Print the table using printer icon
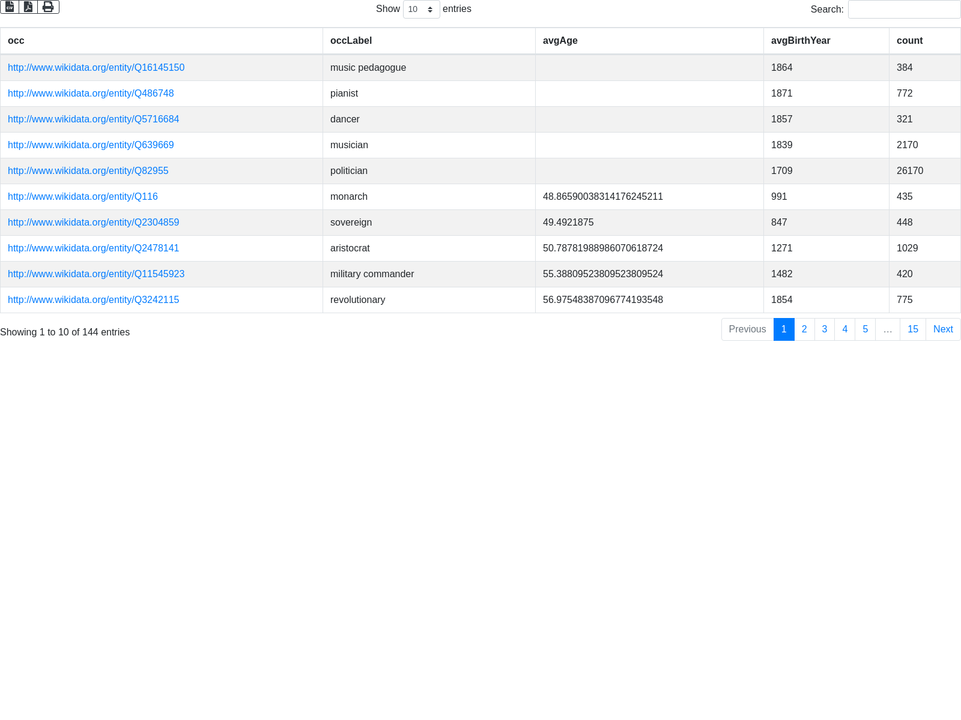 [x=48, y=7]
